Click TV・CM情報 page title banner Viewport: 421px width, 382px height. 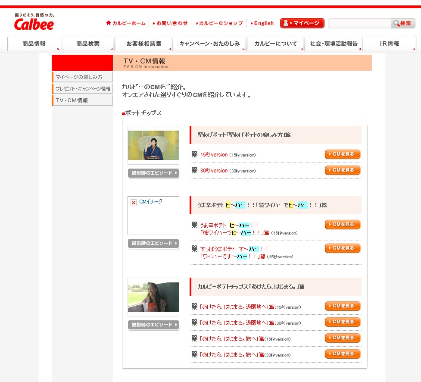tap(243, 63)
